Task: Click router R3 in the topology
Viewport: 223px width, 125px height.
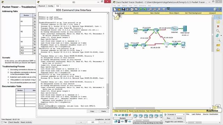Action: (166, 44)
